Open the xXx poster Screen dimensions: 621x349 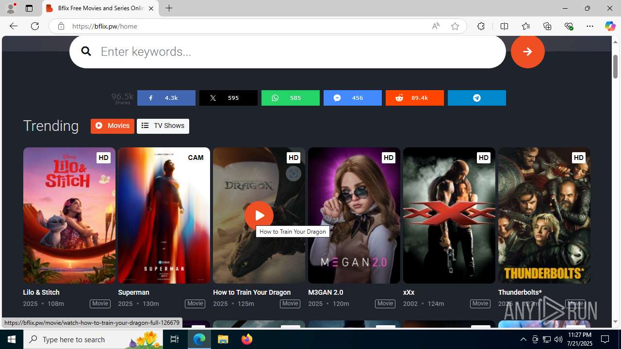coord(449,215)
